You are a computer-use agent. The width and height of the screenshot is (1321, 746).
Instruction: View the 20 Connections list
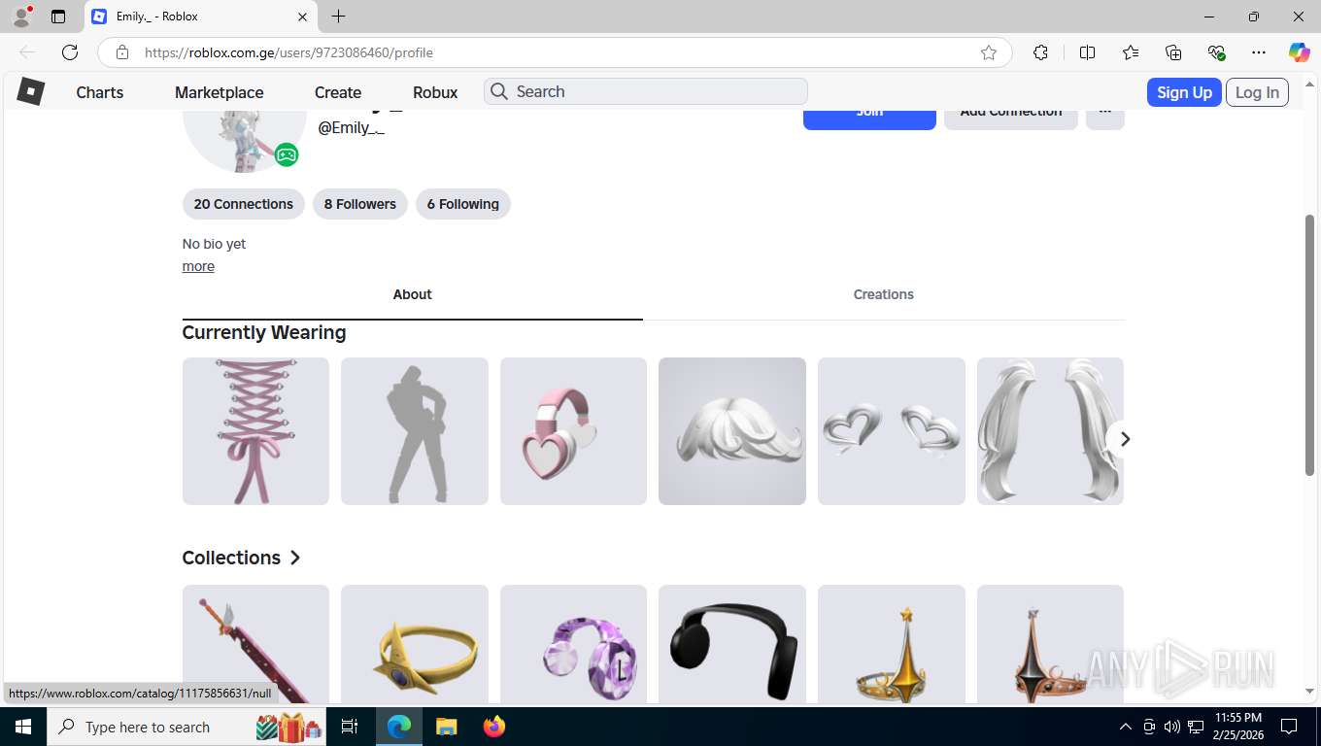pyautogui.click(x=244, y=204)
